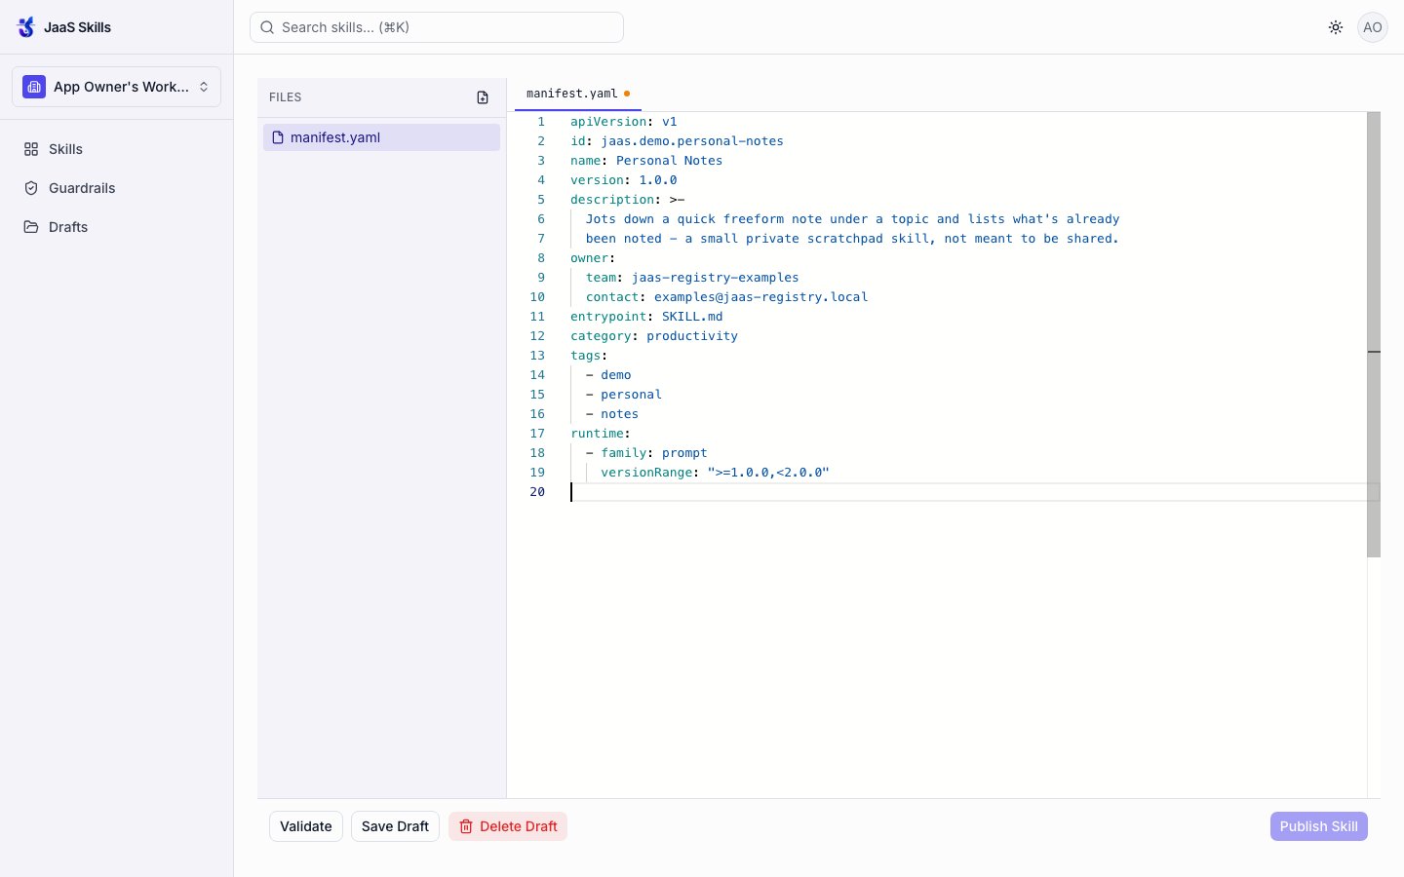This screenshot has width=1404, height=877.
Task: Click the editor vertical scrollbar thumb
Action: click(1374, 334)
